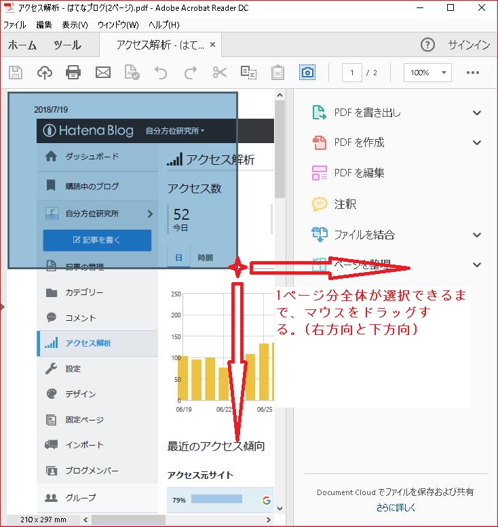498x527 pixels.
Task: Toggle the snapshot camera tool
Action: [x=307, y=73]
